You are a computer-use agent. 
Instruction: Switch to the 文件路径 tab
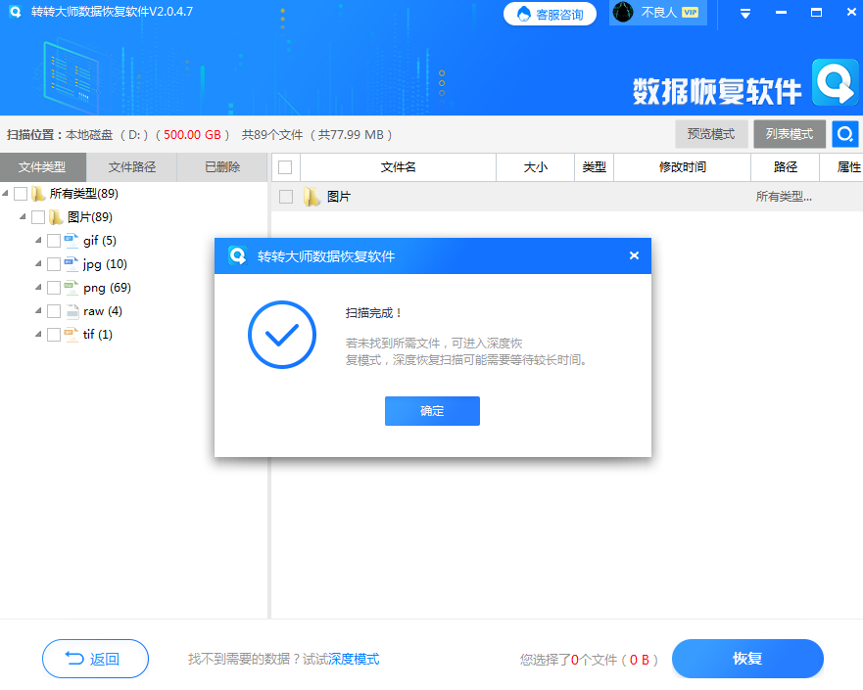point(131,166)
